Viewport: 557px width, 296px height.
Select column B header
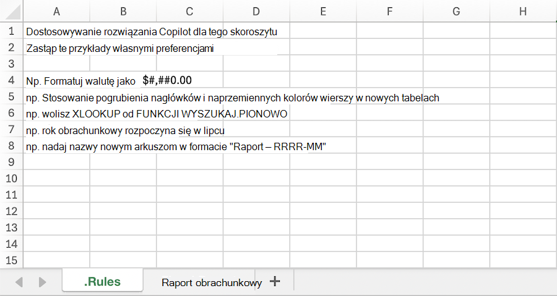[123, 11]
